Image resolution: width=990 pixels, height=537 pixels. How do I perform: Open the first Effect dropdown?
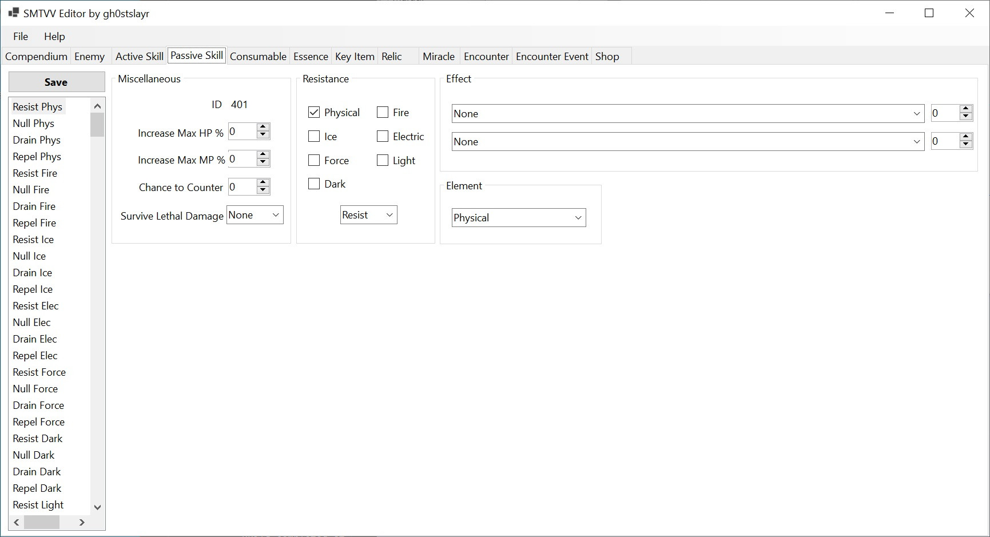point(688,113)
